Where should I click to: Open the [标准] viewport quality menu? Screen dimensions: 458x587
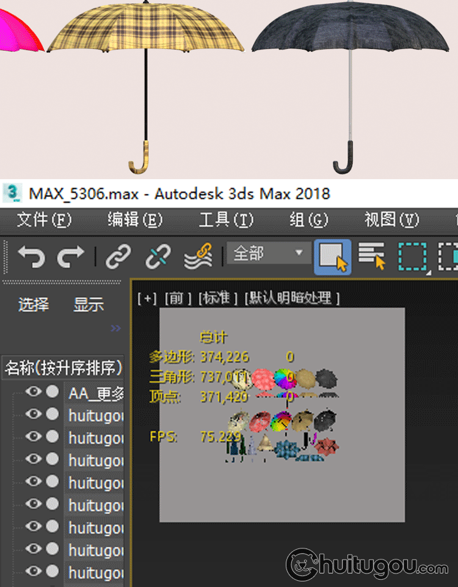pyautogui.click(x=217, y=299)
